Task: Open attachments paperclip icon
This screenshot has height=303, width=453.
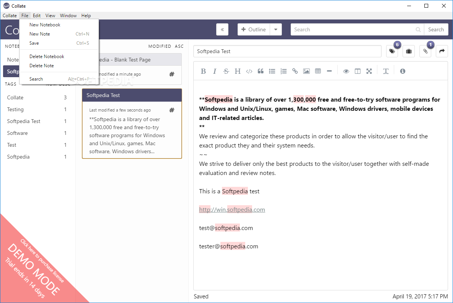Action: pyautogui.click(x=425, y=51)
